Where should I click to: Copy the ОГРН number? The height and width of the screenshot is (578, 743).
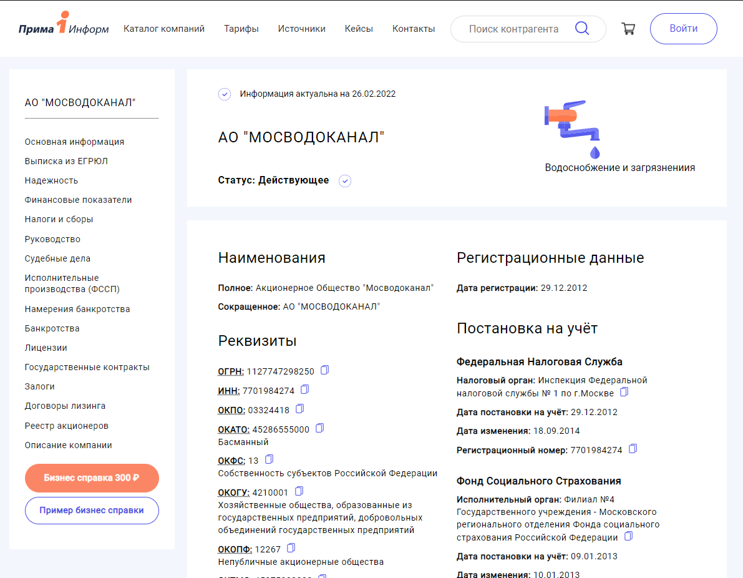324,370
